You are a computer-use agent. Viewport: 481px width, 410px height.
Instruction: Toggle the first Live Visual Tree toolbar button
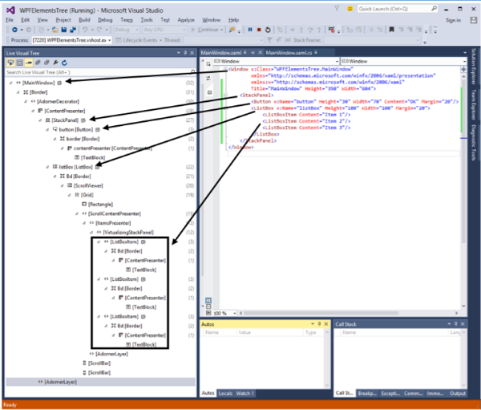coord(10,63)
